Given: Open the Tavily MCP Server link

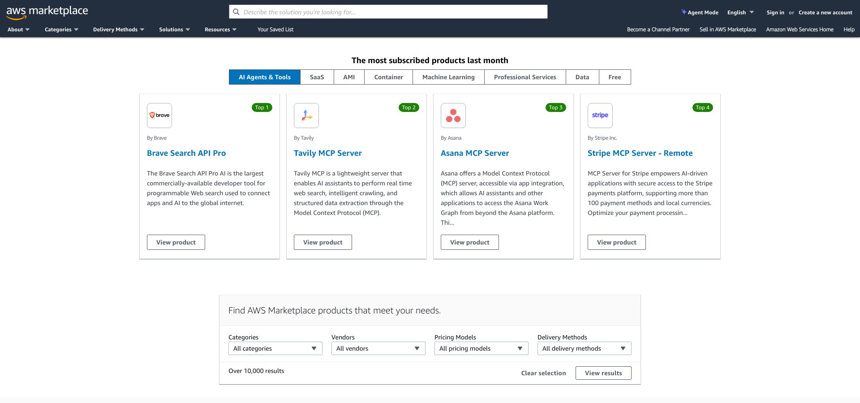Looking at the screenshot, I should 327,153.
